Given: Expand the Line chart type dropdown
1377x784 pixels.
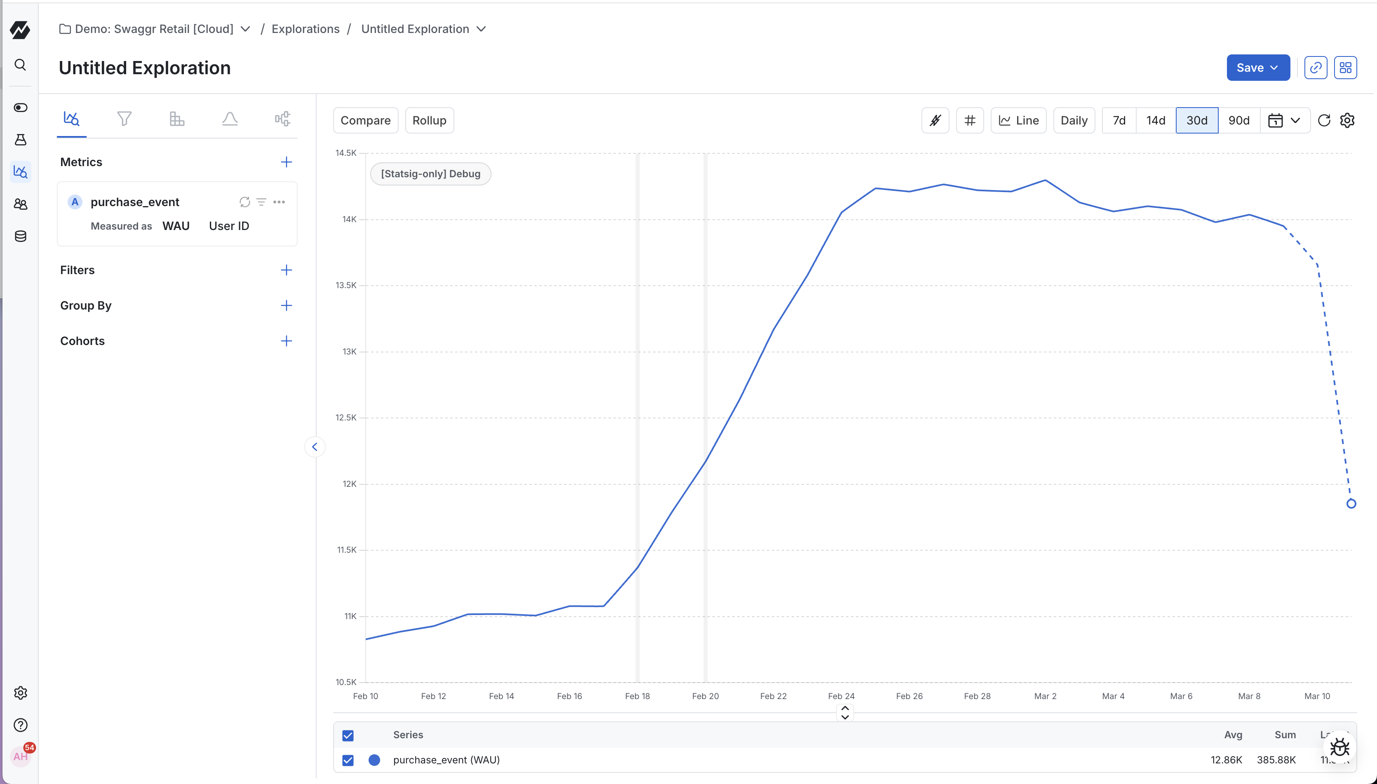Looking at the screenshot, I should coord(1018,121).
